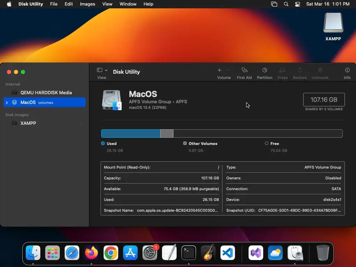This screenshot has height=267, width=356.
Task: Click the add Volume plus icon
Action: (219, 70)
